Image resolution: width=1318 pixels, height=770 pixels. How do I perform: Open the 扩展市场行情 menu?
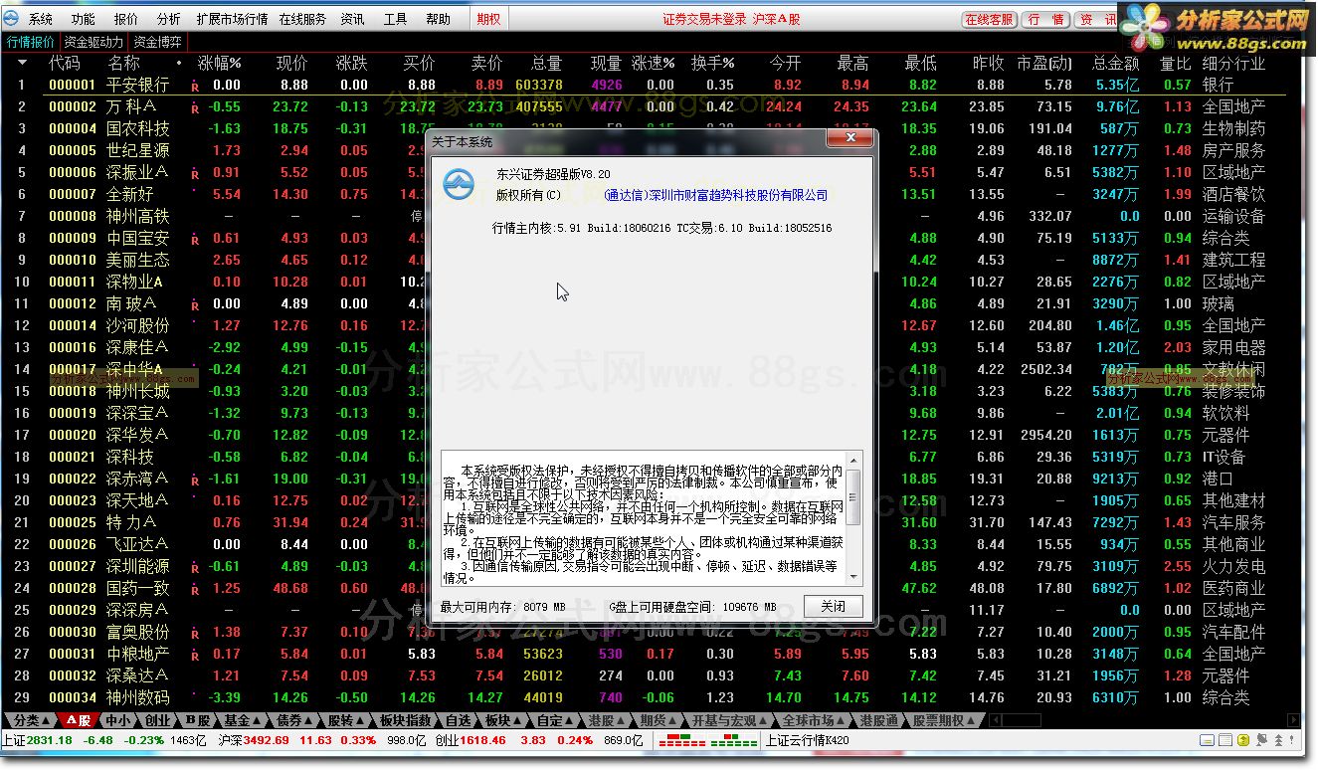coord(232,19)
